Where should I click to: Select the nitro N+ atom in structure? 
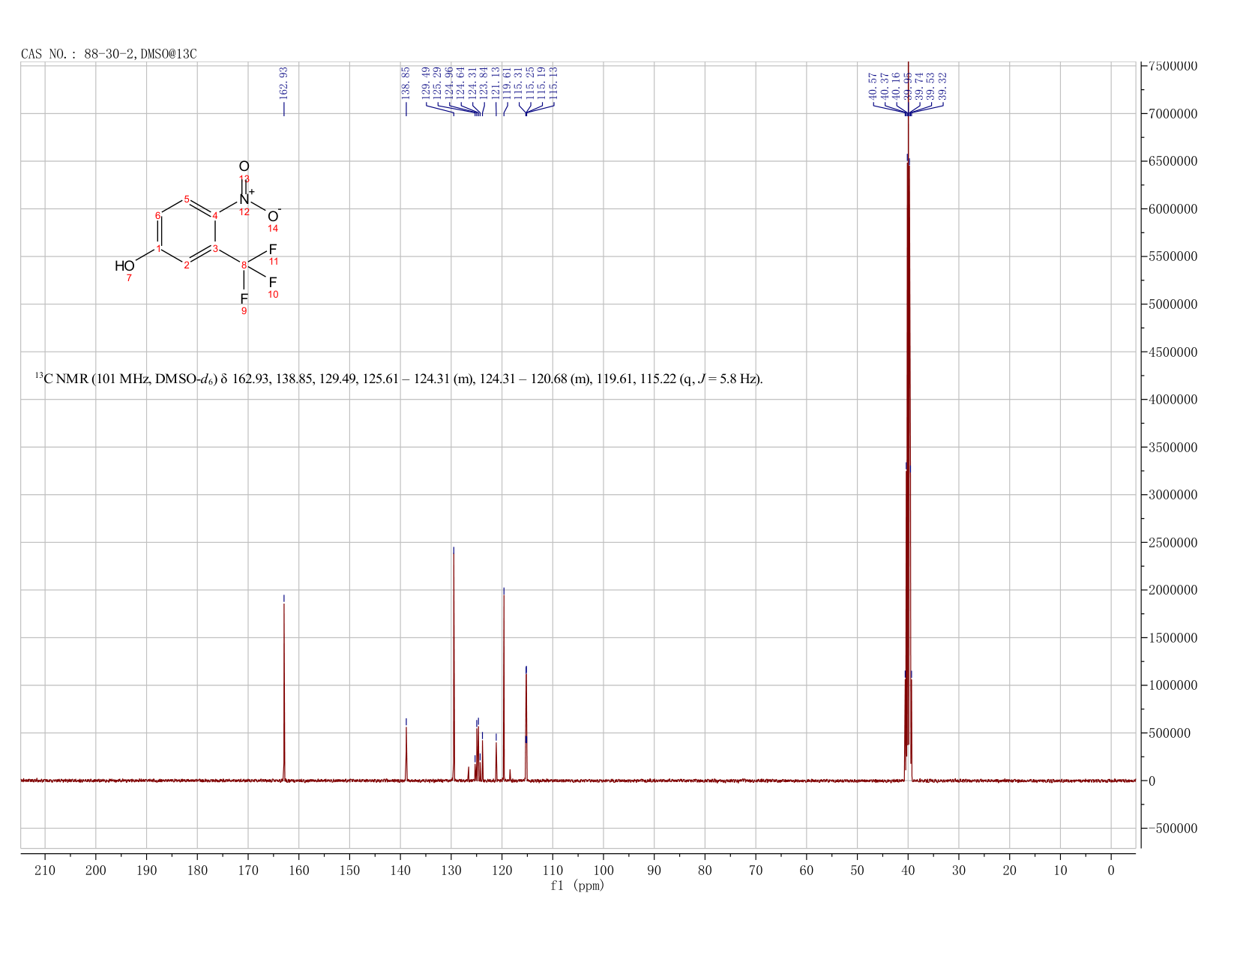(245, 199)
